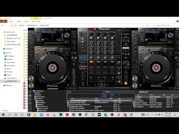Image resolution: width=179 pixels, height=134 pixels.
Task: Click the round PLAY/PAUSE button on left deck
Action: (31, 86)
